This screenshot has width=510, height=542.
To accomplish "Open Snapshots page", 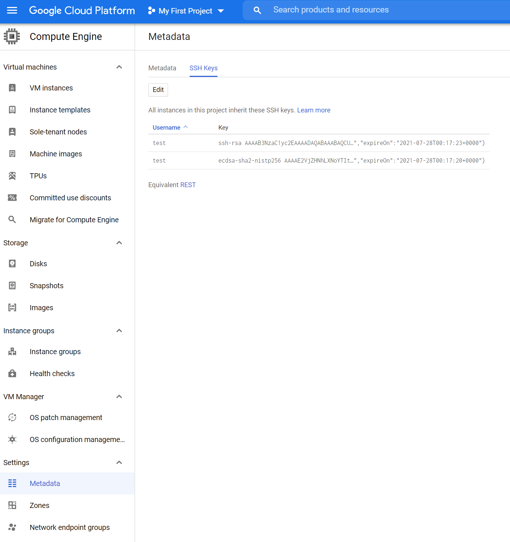I will (x=46, y=286).
